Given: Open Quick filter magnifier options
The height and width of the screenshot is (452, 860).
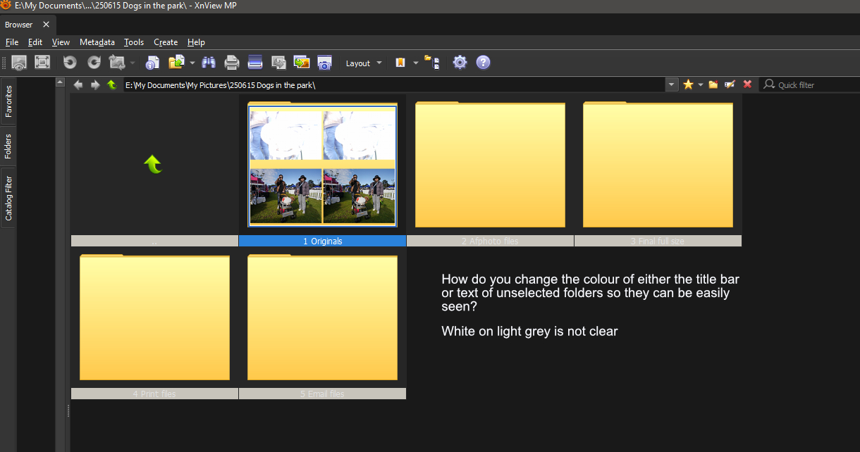Looking at the screenshot, I should 769,84.
